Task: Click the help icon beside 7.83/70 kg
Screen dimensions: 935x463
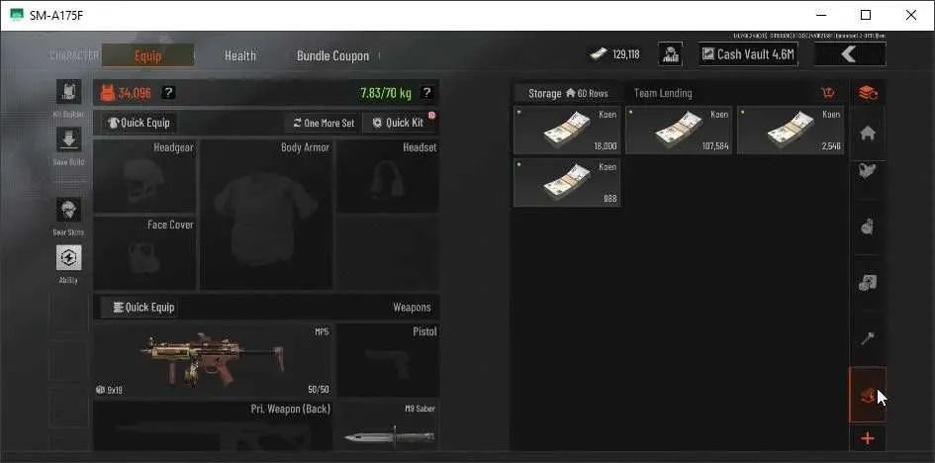Action: [x=426, y=93]
